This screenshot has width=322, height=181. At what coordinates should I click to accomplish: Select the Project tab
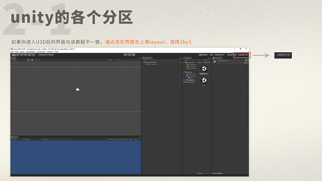pos(187,58)
